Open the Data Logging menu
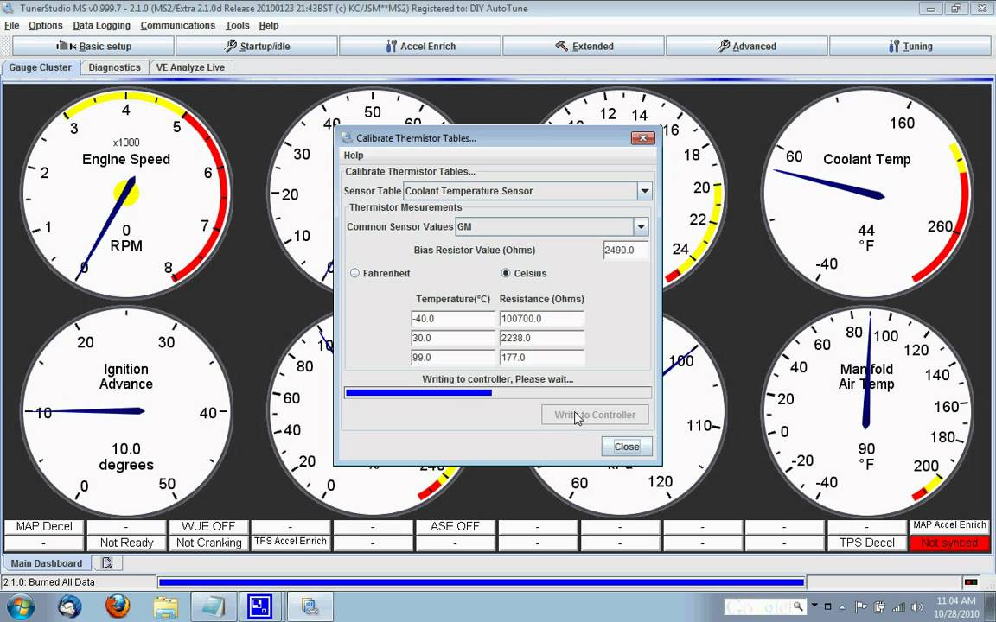 [x=102, y=25]
